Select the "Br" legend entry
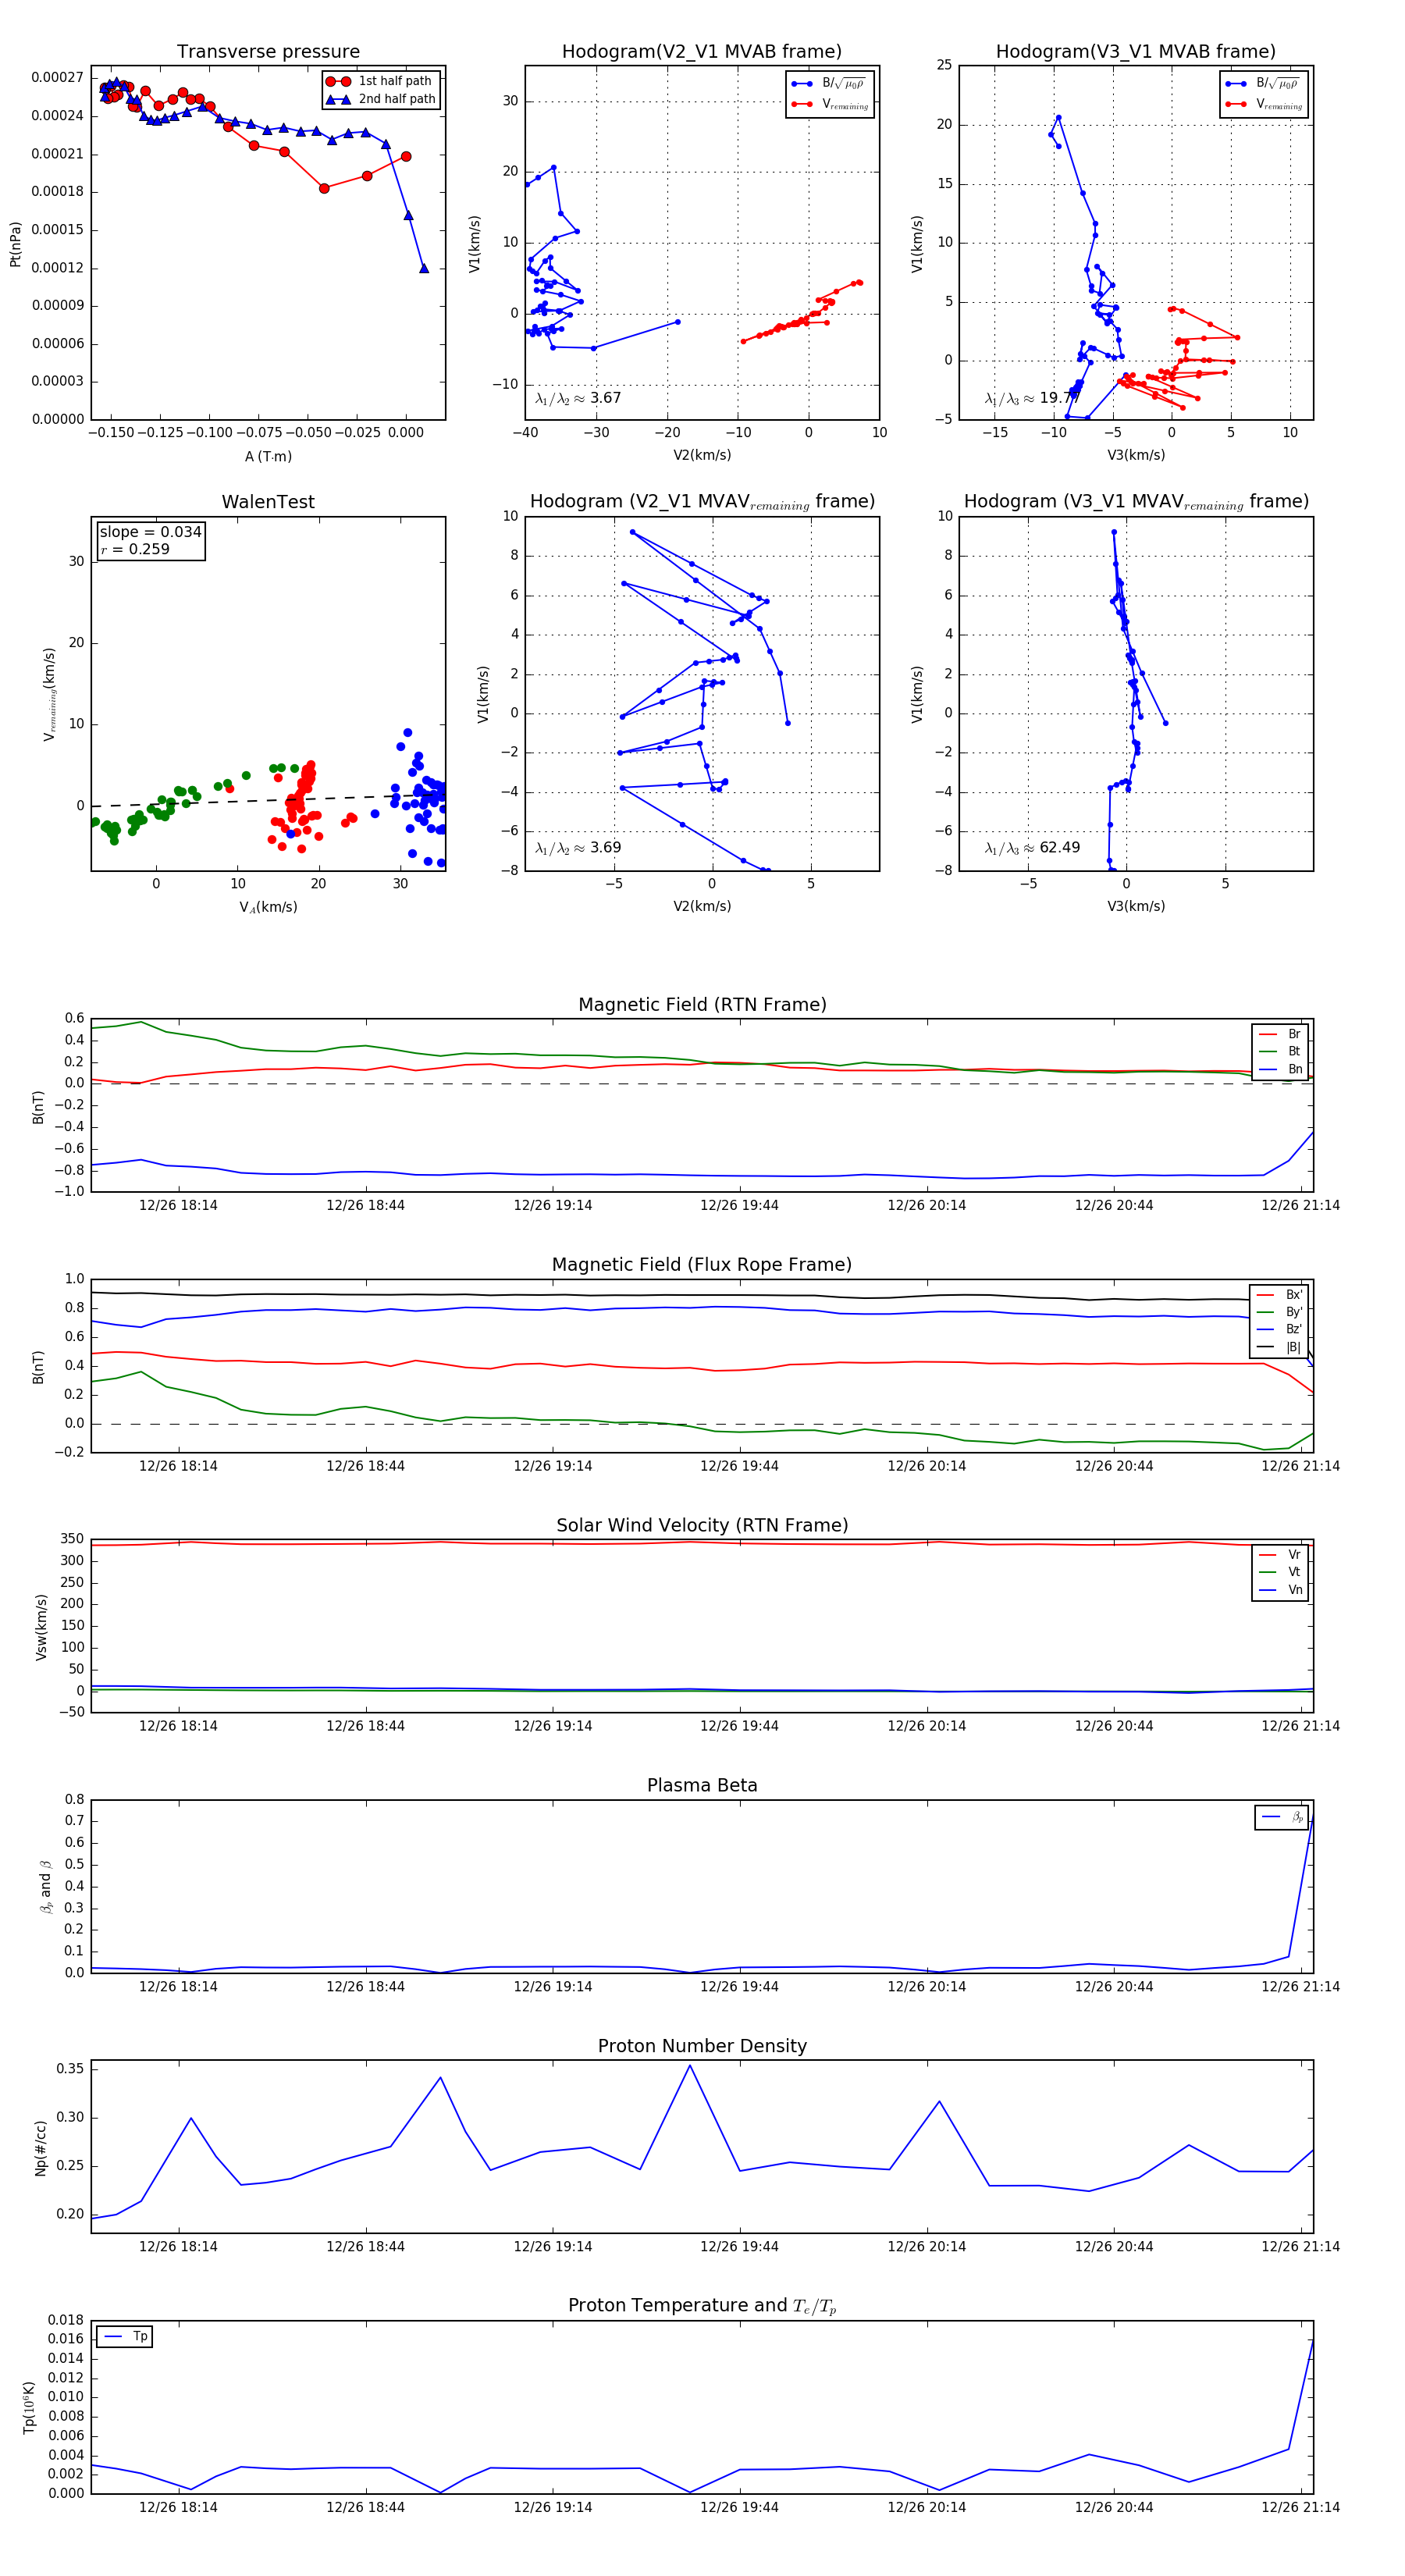 click(x=1280, y=1034)
